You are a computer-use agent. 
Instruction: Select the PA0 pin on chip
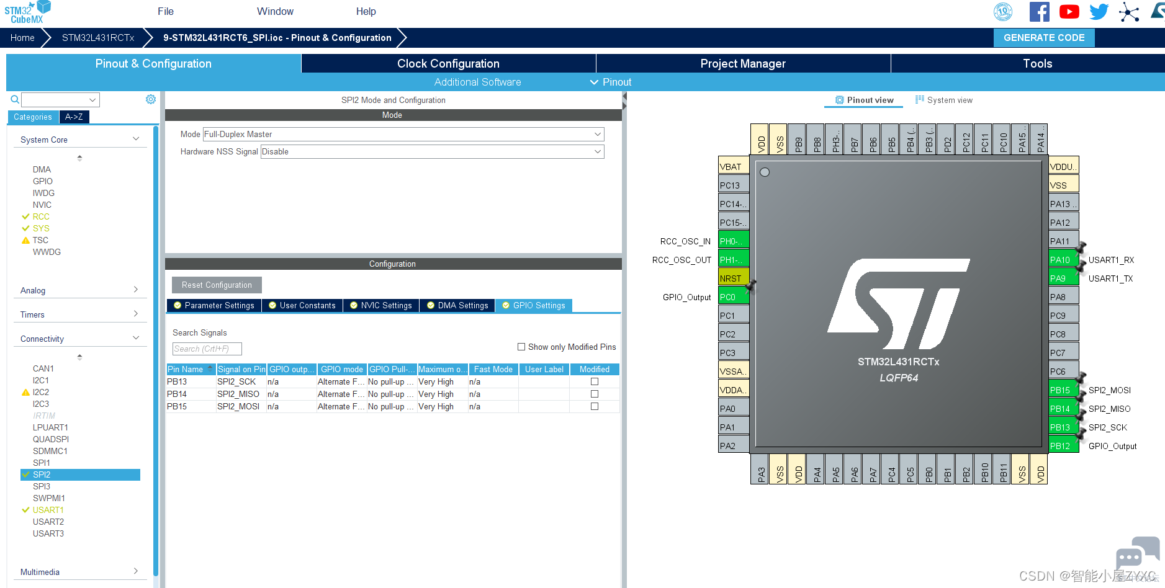(x=734, y=409)
